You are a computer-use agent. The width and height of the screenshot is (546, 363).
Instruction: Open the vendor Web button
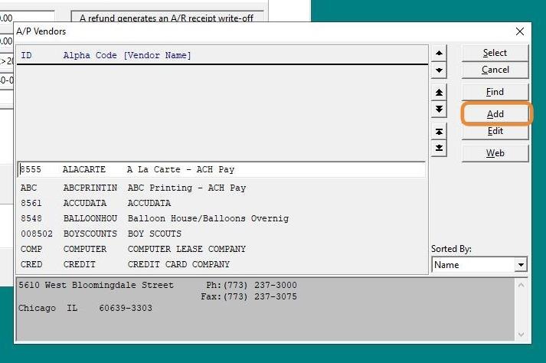click(495, 153)
